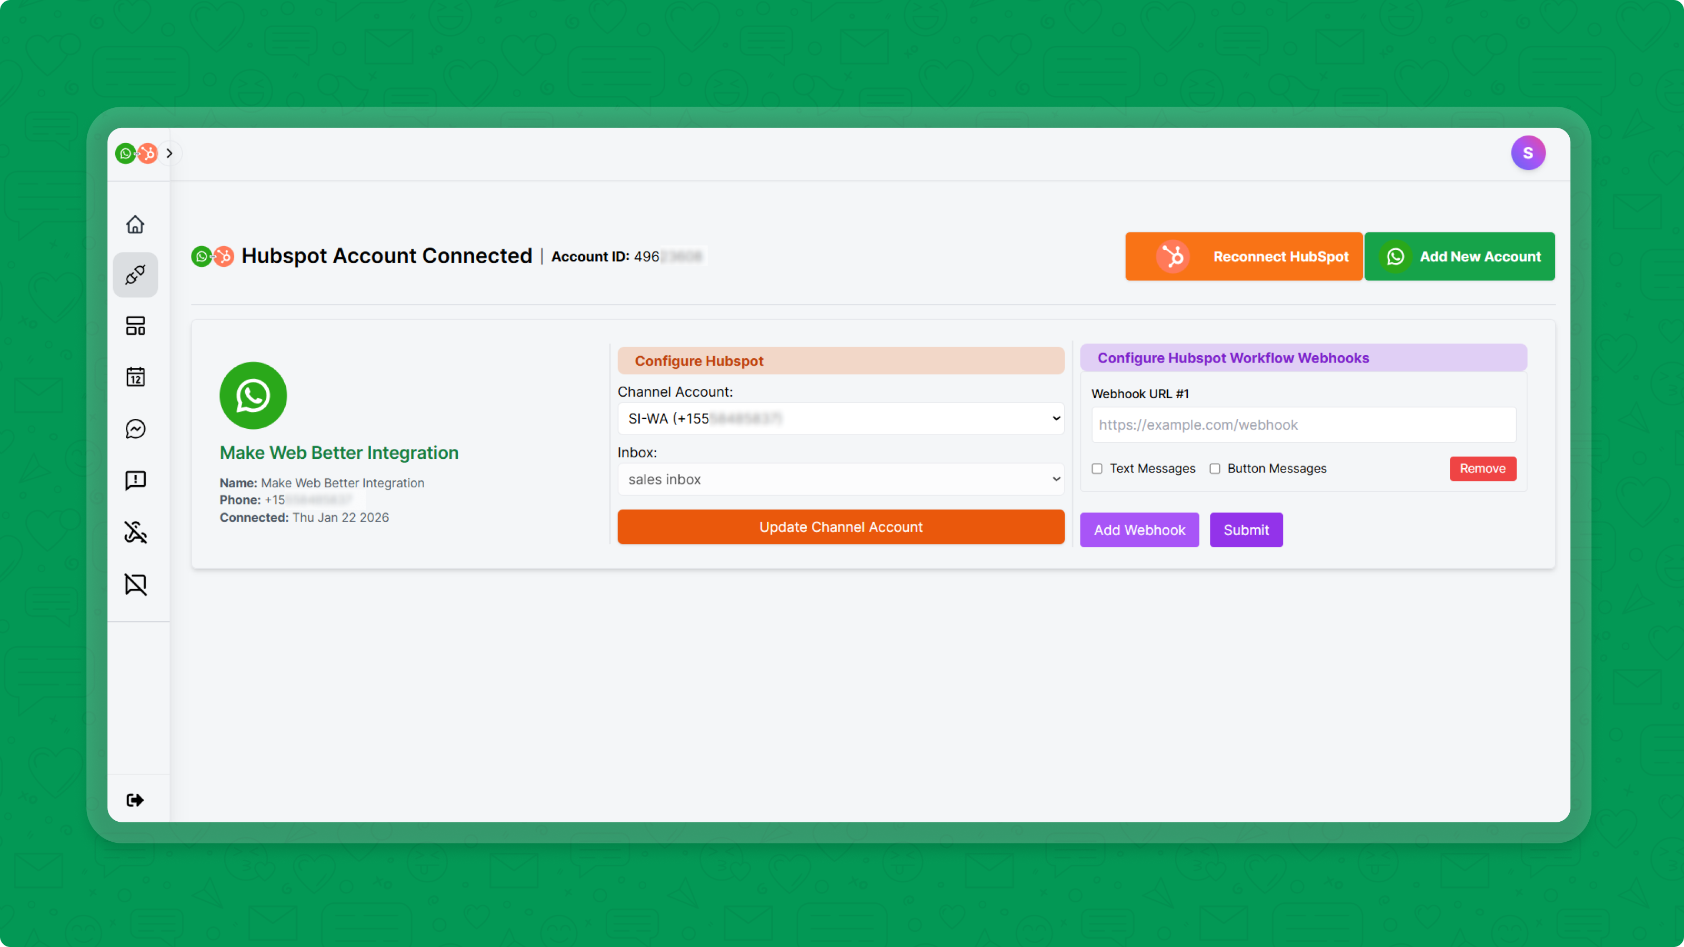1684x947 pixels.
Task: Open the chat analytics bubble icon
Action: [x=135, y=429]
